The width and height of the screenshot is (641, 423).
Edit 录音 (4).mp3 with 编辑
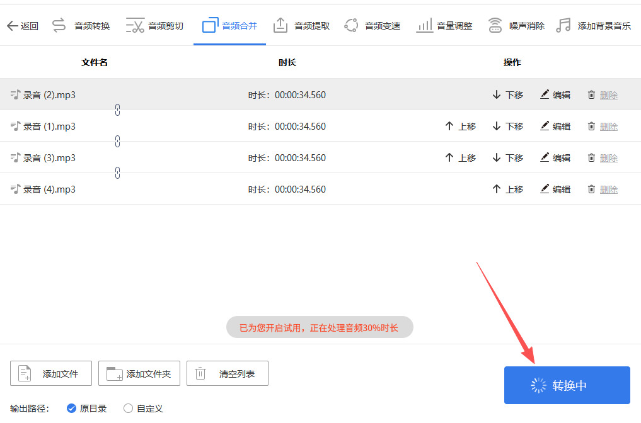pyautogui.click(x=555, y=189)
